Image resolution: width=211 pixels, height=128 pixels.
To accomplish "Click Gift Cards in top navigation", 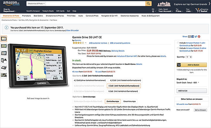I will [x=60, y=11].
